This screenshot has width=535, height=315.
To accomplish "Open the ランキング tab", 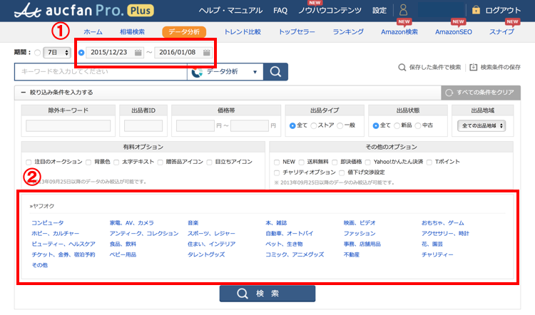I will click(348, 32).
